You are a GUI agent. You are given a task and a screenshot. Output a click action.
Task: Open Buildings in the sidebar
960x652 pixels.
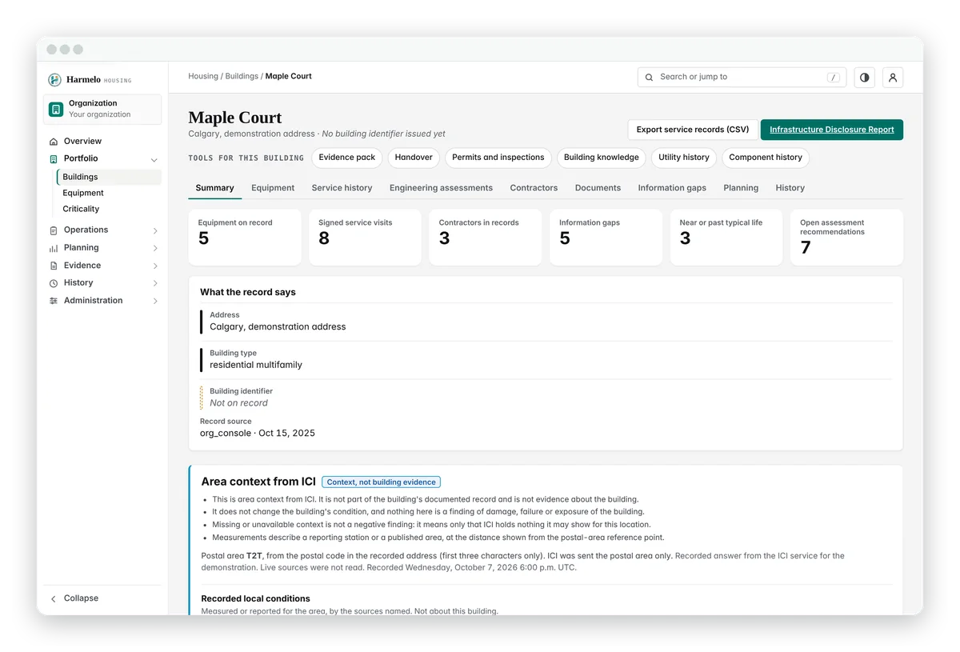tap(109, 177)
